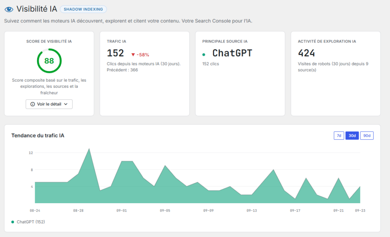The width and height of the screenshot is (390, 237).
Task: Click the 09-09 date axis label
Action: 208,210
